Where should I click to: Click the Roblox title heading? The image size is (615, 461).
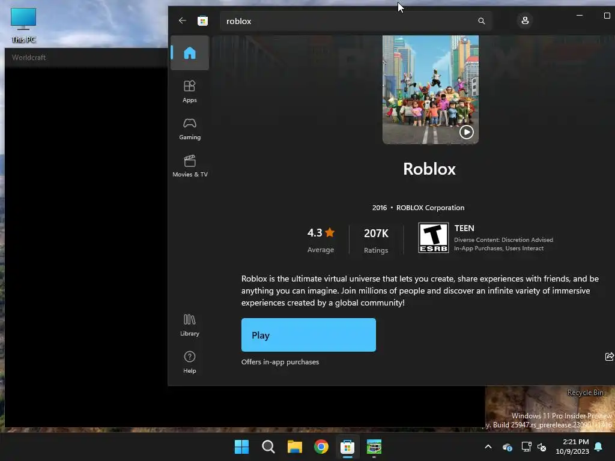[429, 169]
